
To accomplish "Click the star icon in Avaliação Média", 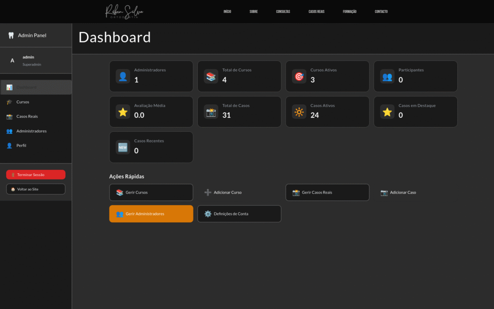I will [123, 112].
